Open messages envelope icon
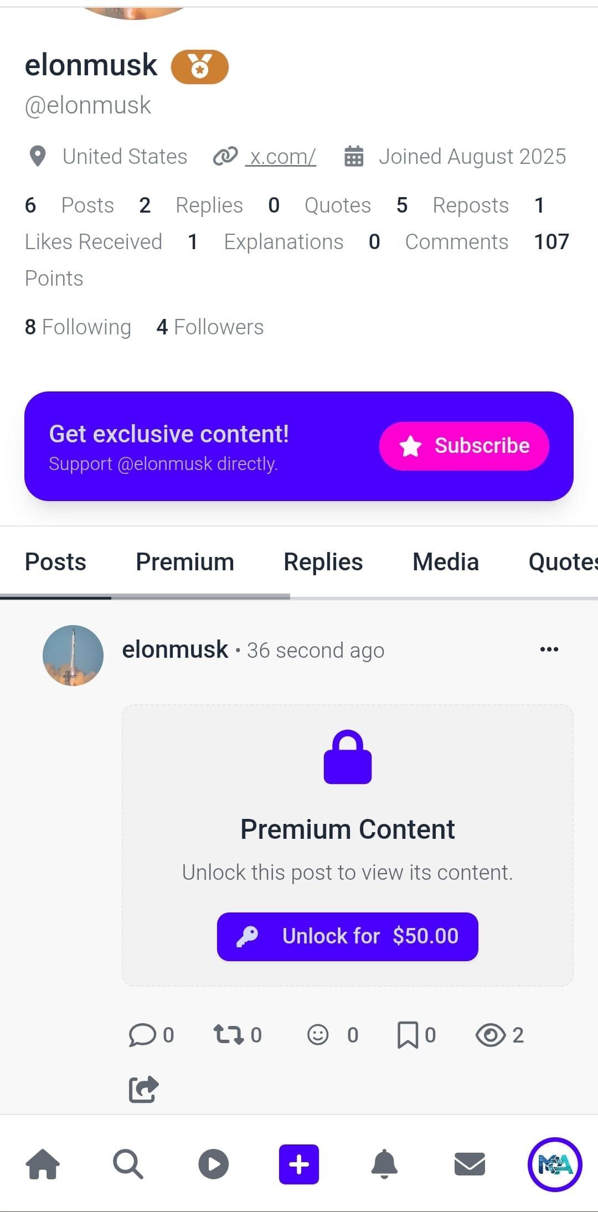Viewport: 598px width, 1212px height. click(470, 1163)
